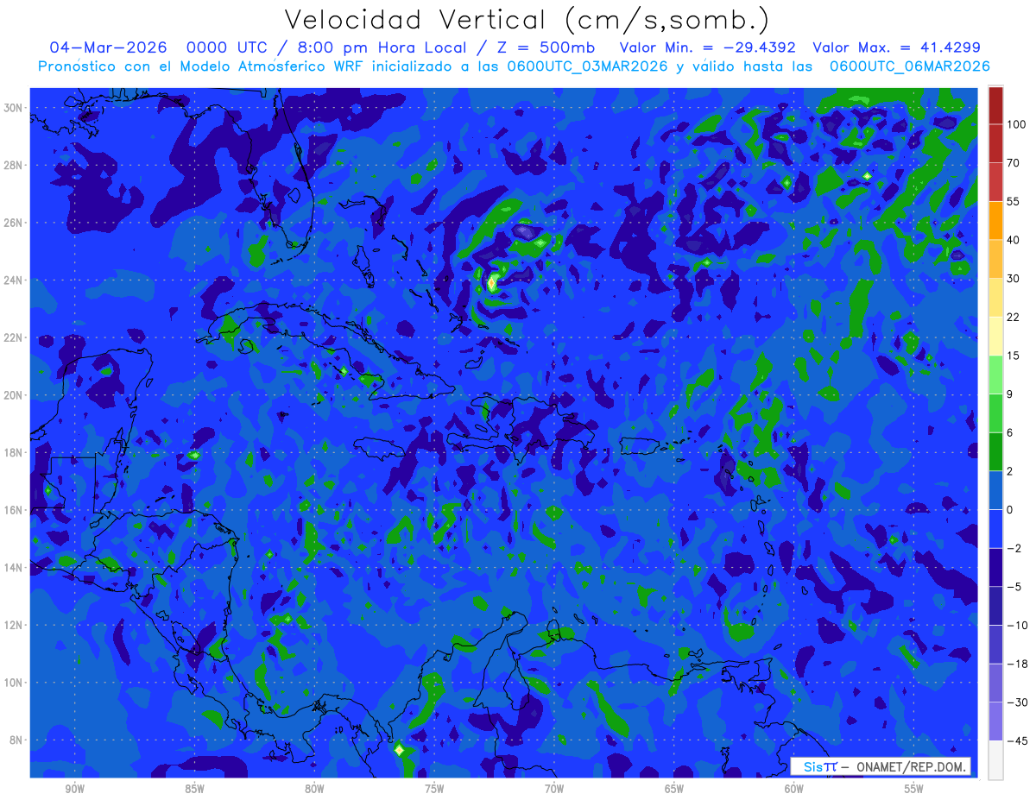1036x800 pixels.
Task: Click the light green swatch between 9 and 15
Action: tap(995, 374)
